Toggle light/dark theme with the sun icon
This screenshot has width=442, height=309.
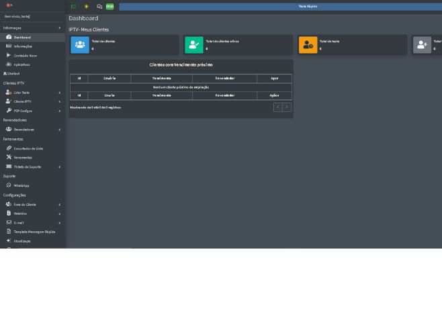pos(87,7)
